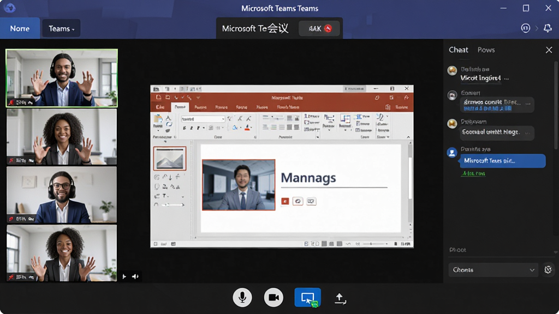Screen dimensions: 559x314
Task: Click the PowerPoint title bar search box
Action: pyautogui.click(x=354, y=88)
